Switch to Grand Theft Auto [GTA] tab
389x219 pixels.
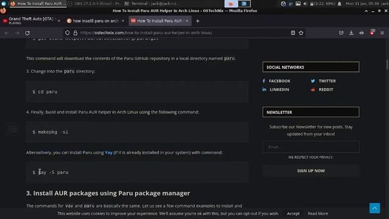[x=31, y=21]
